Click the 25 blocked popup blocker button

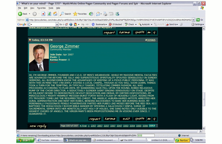tap(115, 24)
